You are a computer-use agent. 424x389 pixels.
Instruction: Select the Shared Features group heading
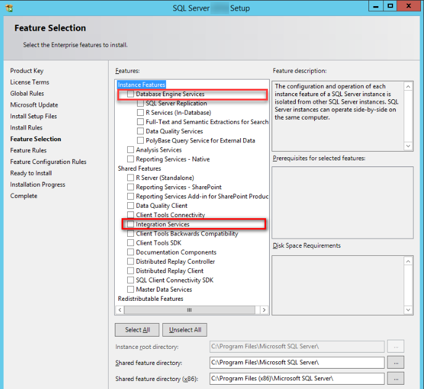139,168
